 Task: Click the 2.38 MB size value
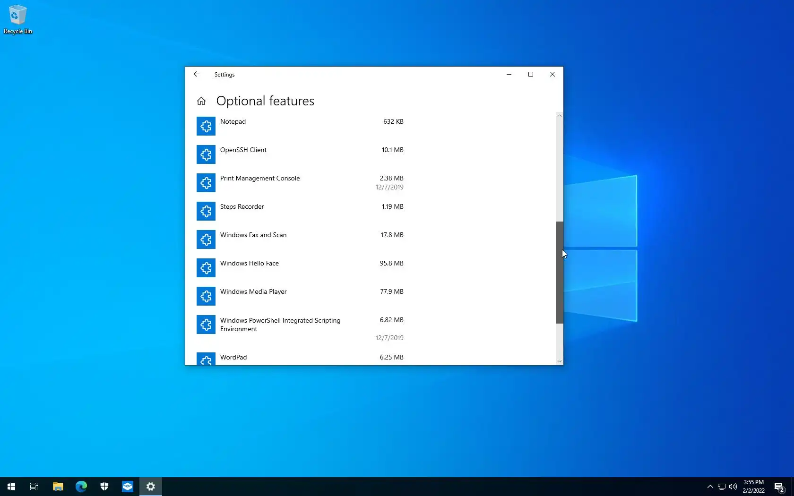coord(392,178)
